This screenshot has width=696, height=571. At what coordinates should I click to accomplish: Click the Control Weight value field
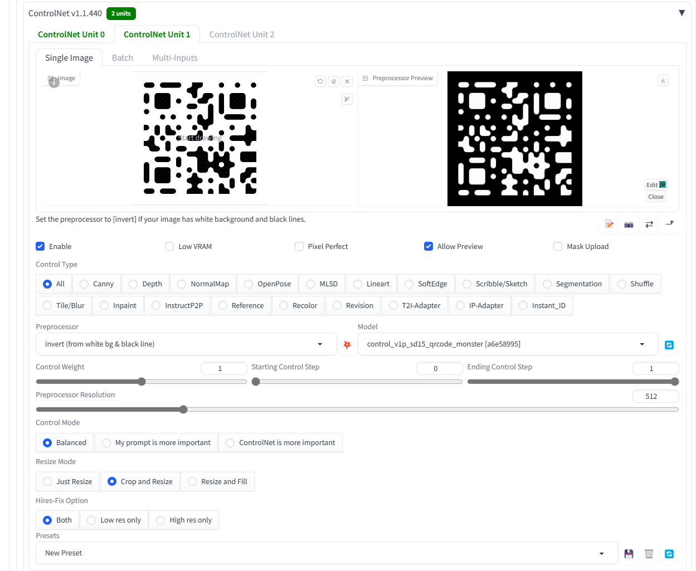223,368
